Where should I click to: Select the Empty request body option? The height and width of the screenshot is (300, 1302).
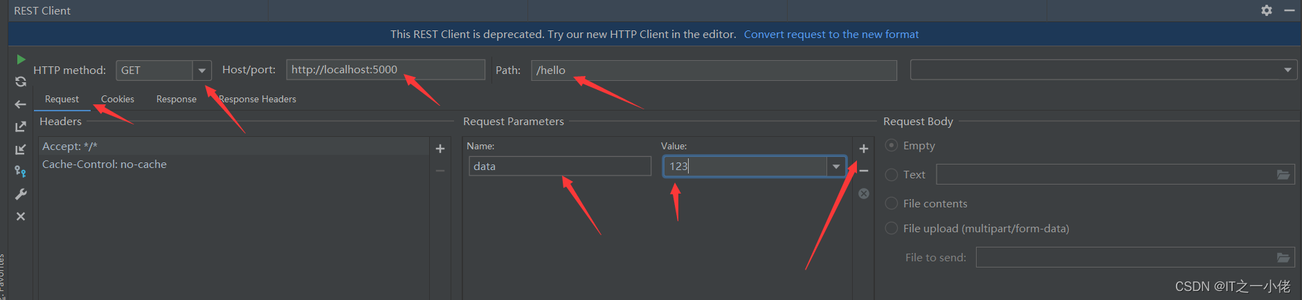[892, 146]
